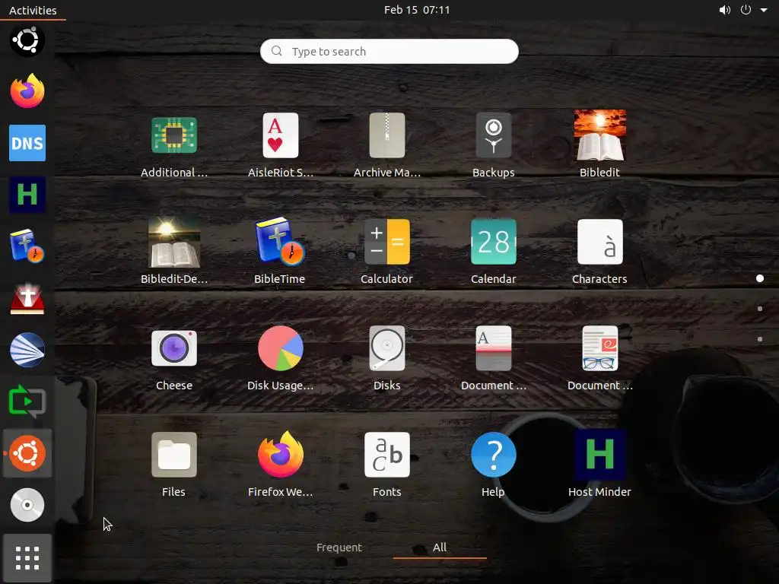
Task: Open green screen recorder icon in dock
Action: (27, 401)
